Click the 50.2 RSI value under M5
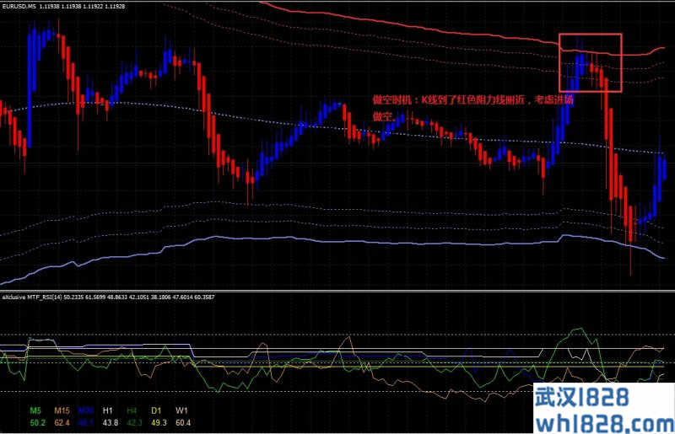The image size is (675, 434). pos(36,422)
